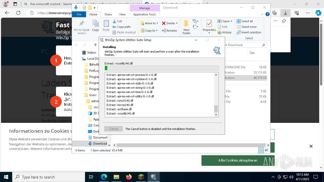Click Minecraft block icon in taskbar

(x=141, y=177)
